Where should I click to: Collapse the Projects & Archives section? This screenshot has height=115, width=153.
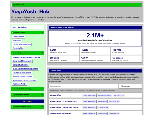27,53
